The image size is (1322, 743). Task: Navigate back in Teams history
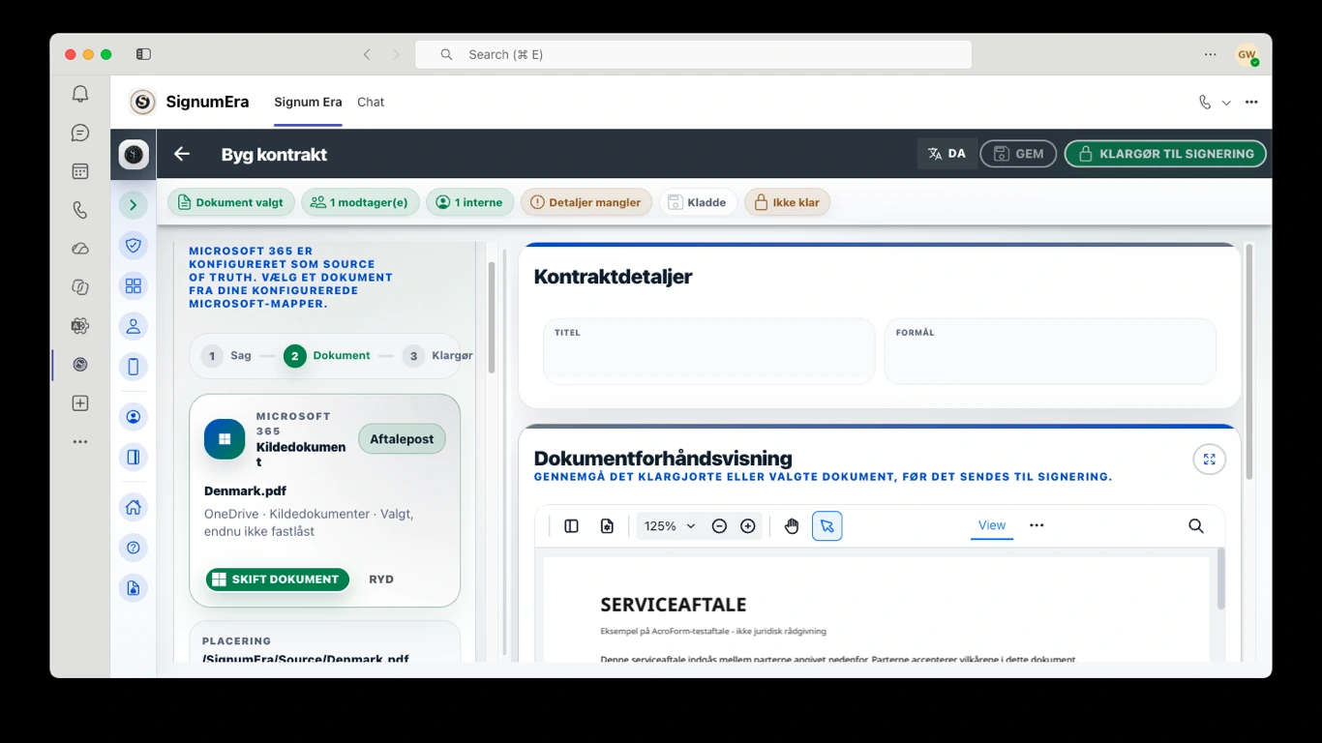(367, 54)
